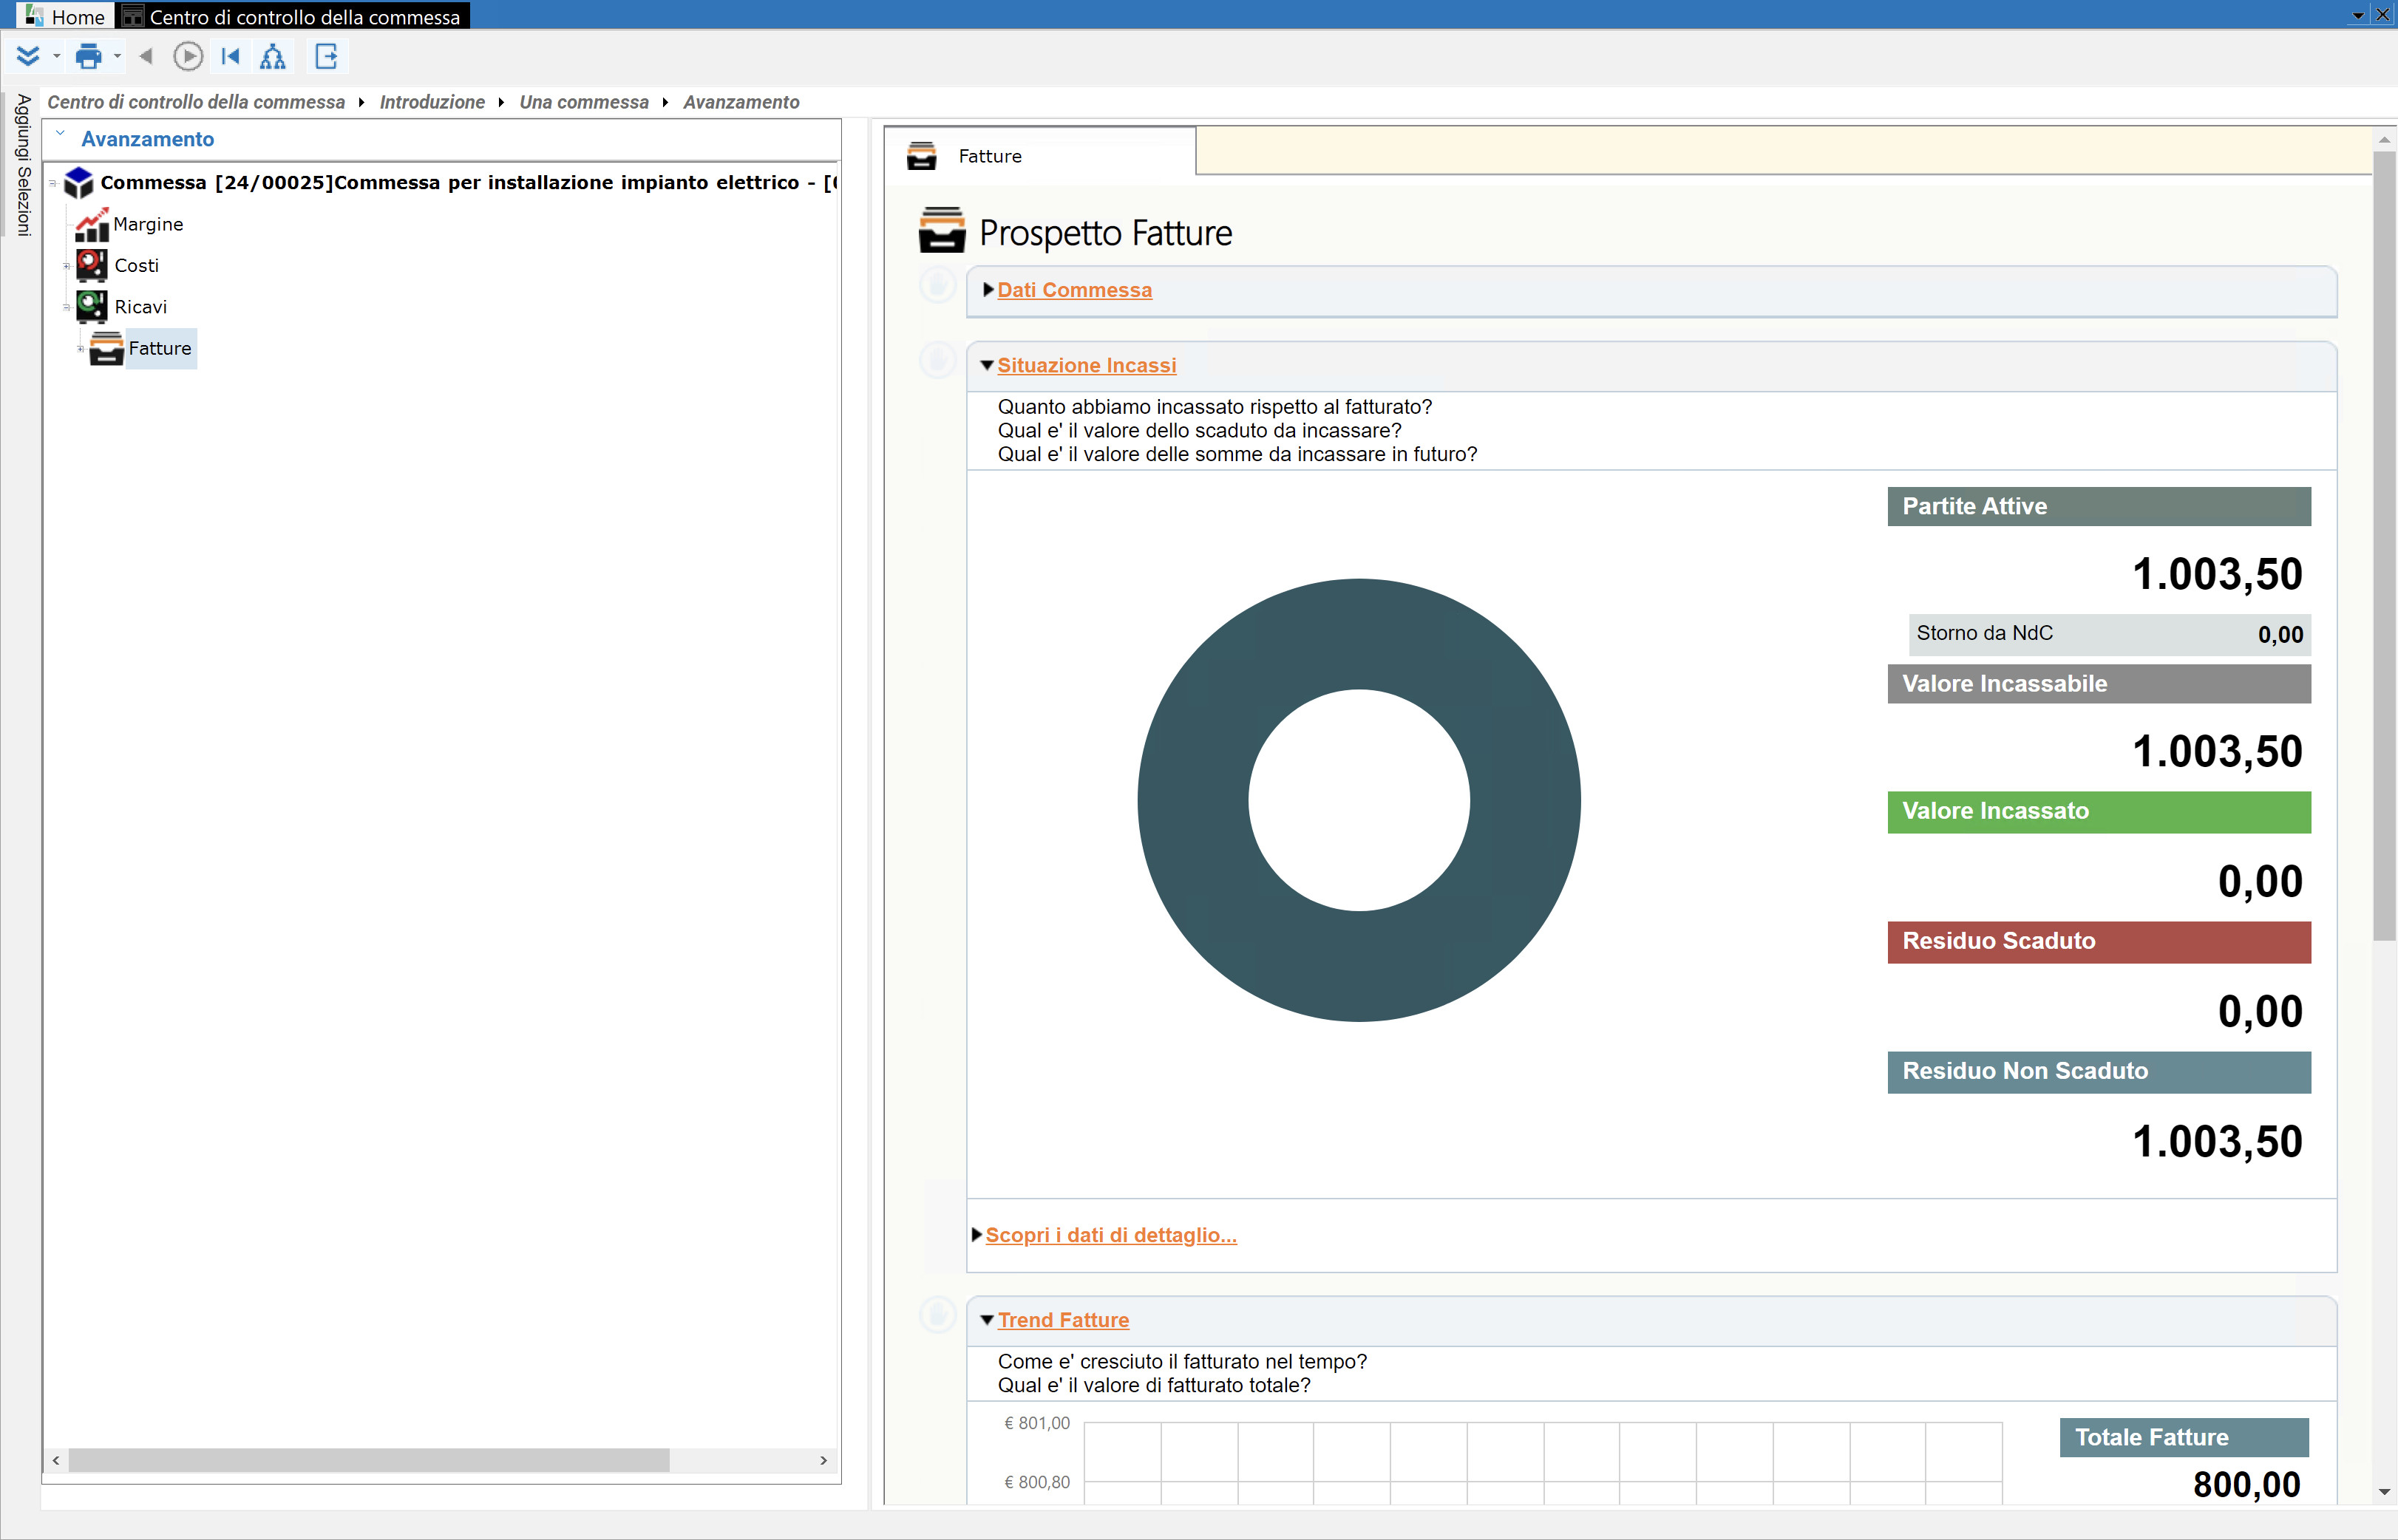Click the double-chevron selections toolbar icon
This screenshot has width=2398, height=1540.
(x=28, y=56)
